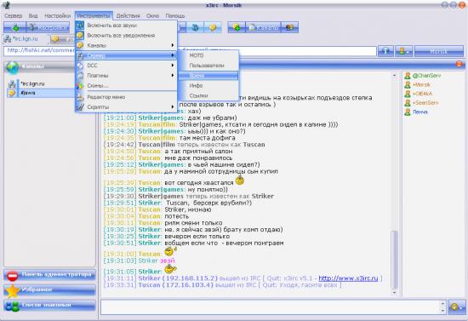Viewport: 468px width, 321px height.
Task: Select user +Morsik in the user list
Action: click(421, 85)
